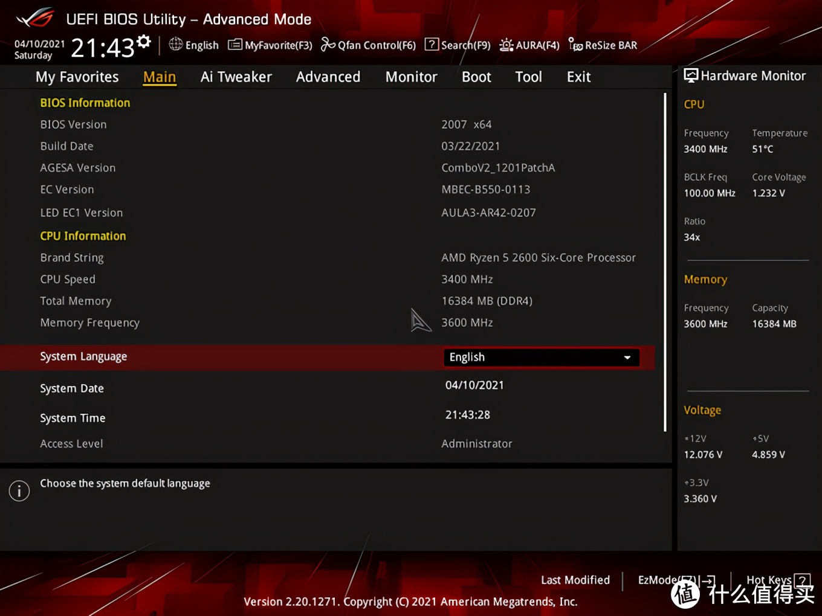
Task: Click +3.3V reading 3.360 V
Action: click(x=701, y=499)
